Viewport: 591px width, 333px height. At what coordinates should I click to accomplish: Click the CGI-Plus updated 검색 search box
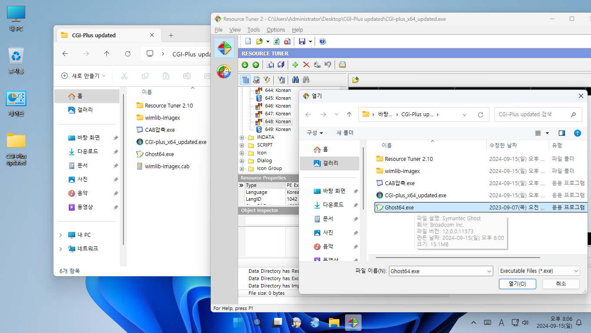538,114
